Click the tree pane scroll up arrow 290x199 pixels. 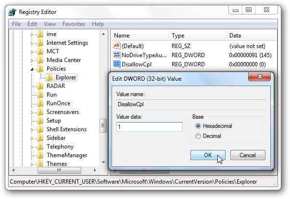103,34
